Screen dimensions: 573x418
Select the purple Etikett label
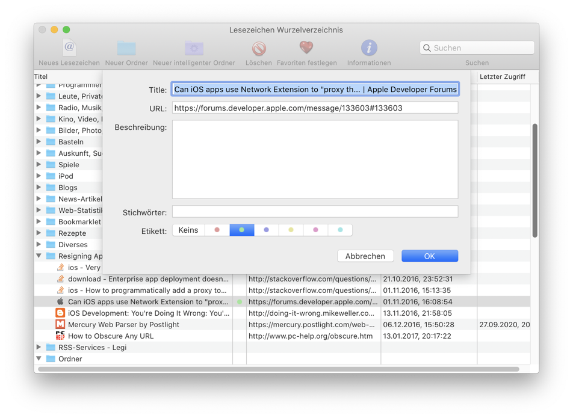tap(267, 230)
